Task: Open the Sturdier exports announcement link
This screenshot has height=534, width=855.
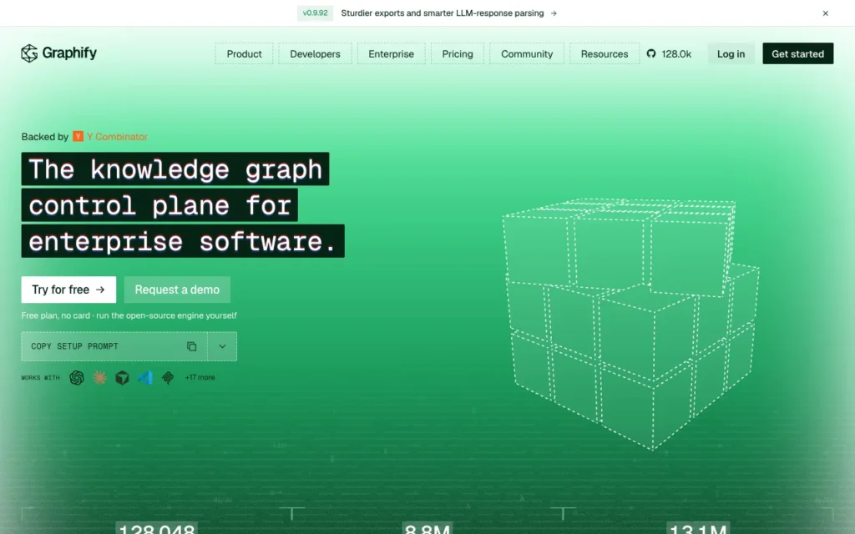Action: [443, 13]
